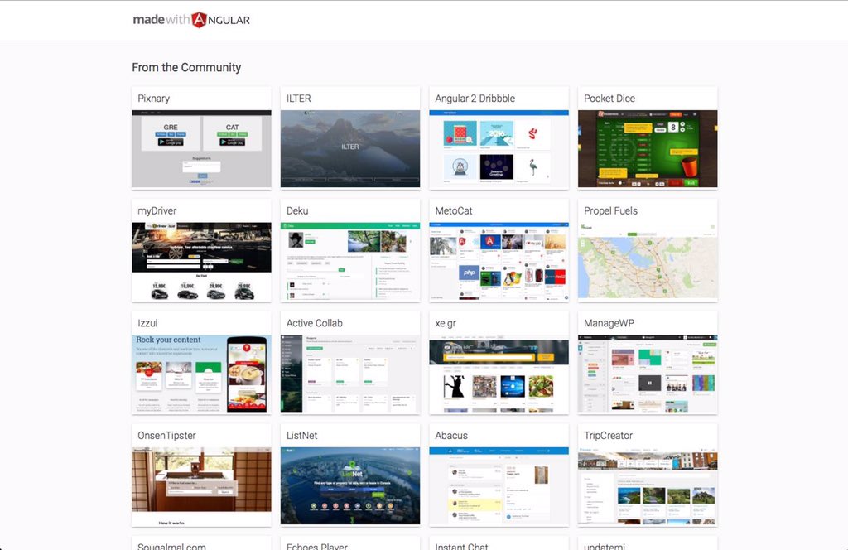Image resolution: width=848 pixels, height=550 pixels.
Task: Open the Izzui thumbnail
Action: point(201,374)
